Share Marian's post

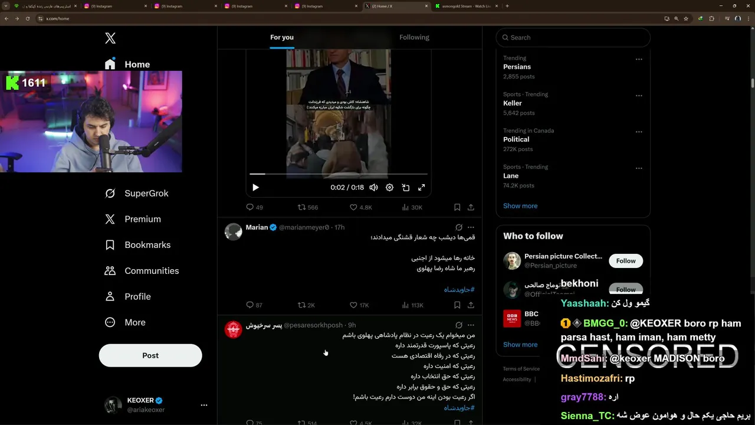(471, 305)
